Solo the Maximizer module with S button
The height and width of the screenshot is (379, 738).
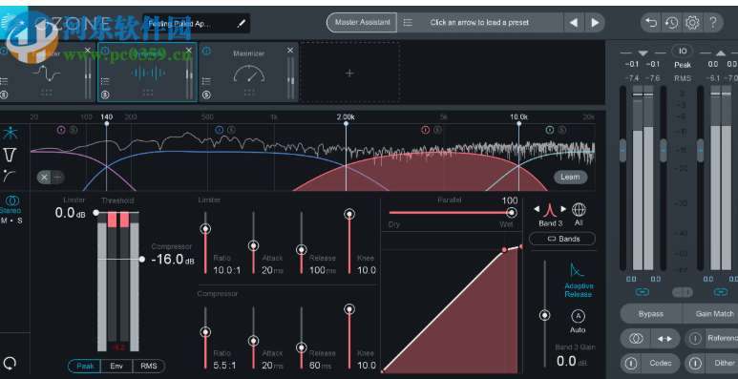coord(206,95)
